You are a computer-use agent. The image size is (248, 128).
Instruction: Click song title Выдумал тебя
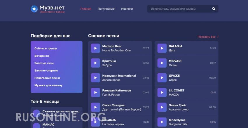[178, 124]
